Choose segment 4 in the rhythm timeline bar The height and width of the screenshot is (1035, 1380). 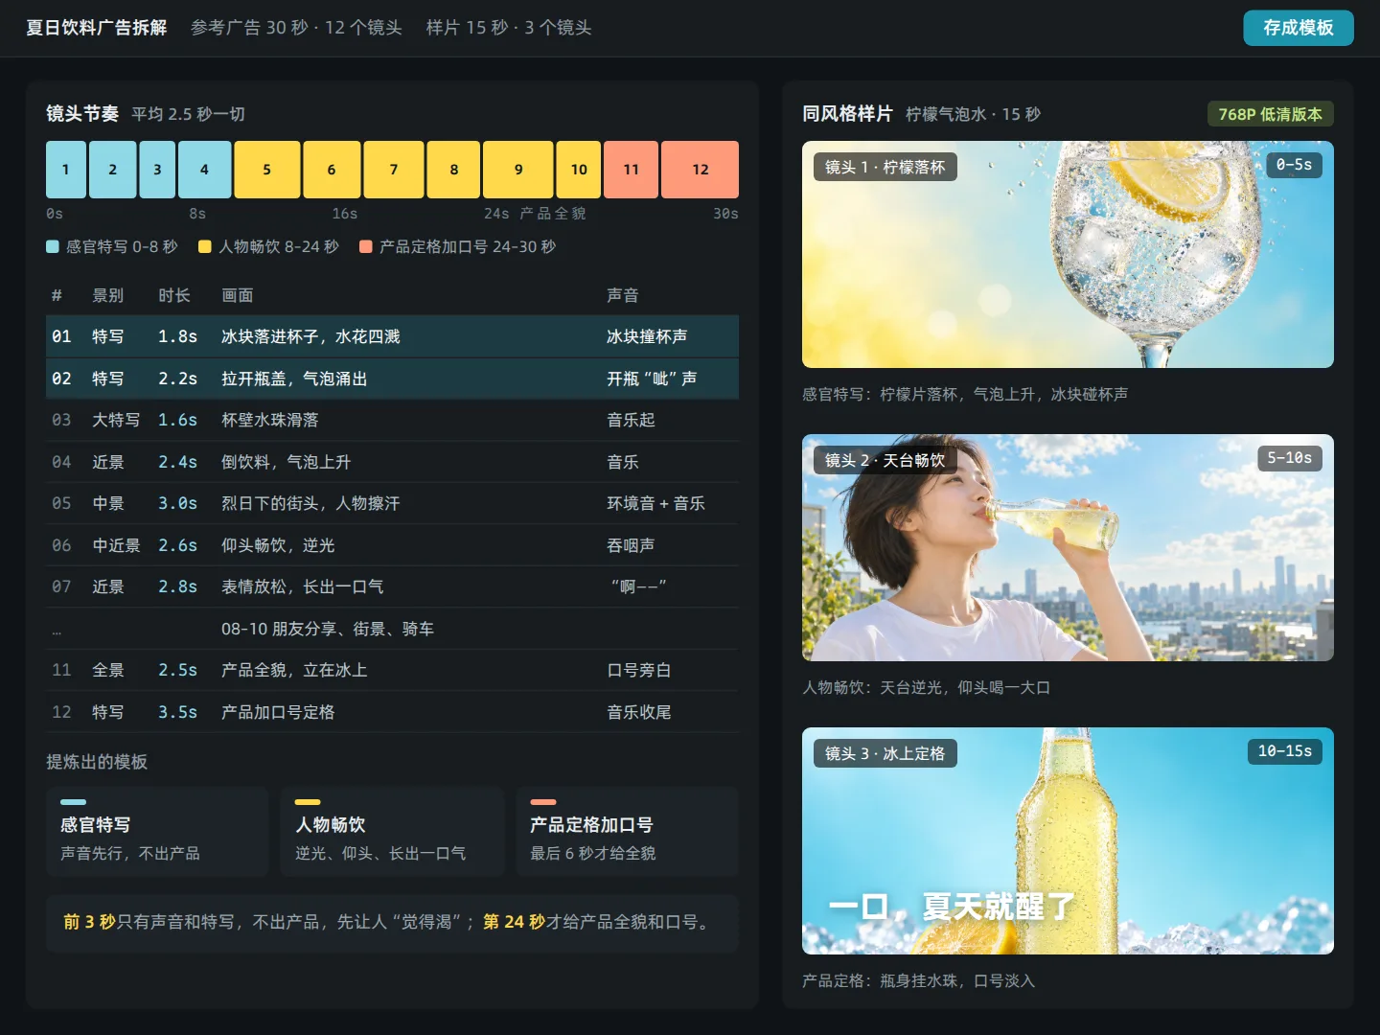(x=204, y=170)
